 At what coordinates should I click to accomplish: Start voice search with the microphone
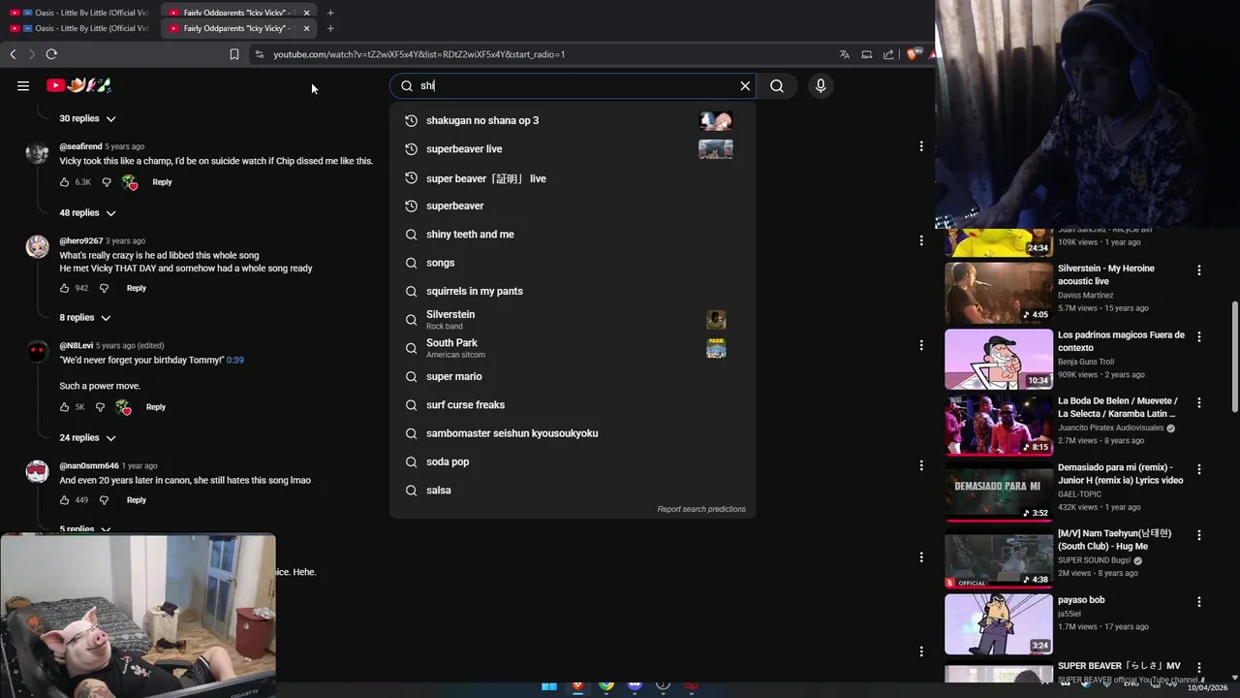tap(821, 86)
